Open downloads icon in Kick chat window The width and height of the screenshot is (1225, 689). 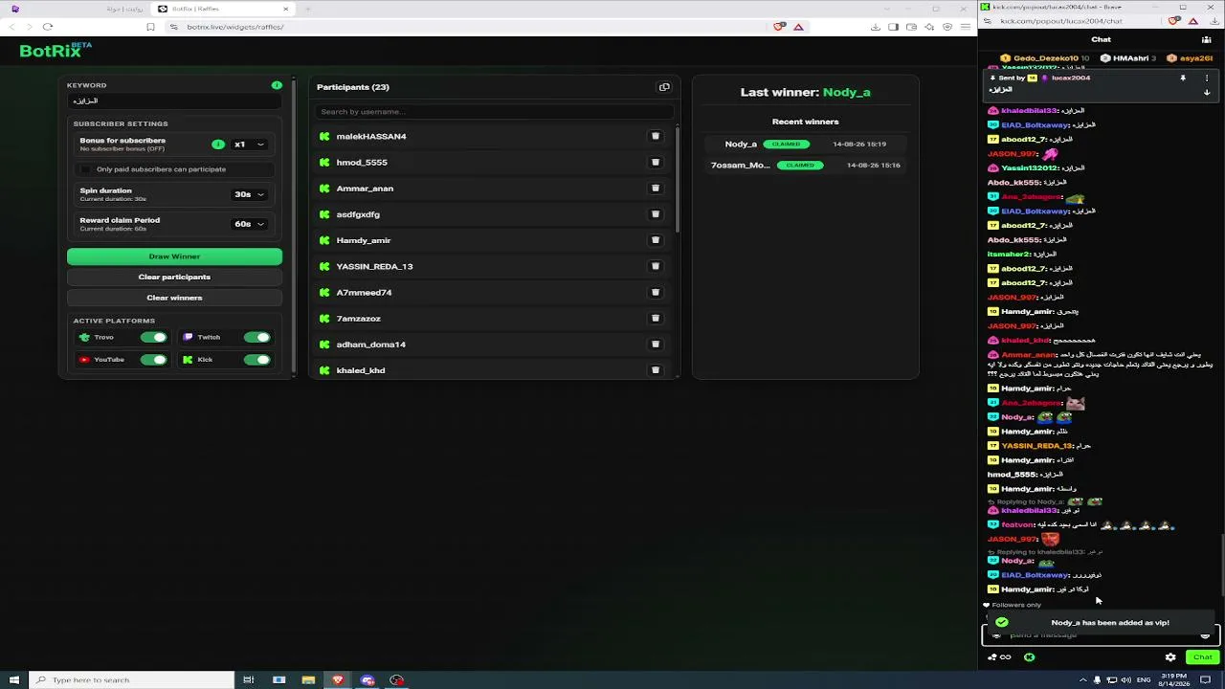(x=1214, y=21)
